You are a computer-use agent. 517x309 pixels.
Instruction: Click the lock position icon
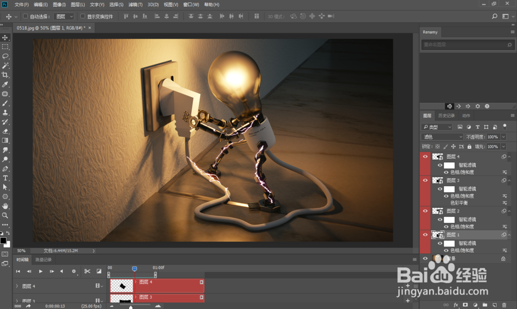pos(453,147)
